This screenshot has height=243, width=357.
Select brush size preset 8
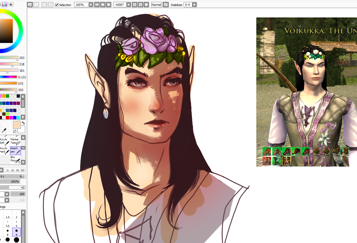[7, 232]
